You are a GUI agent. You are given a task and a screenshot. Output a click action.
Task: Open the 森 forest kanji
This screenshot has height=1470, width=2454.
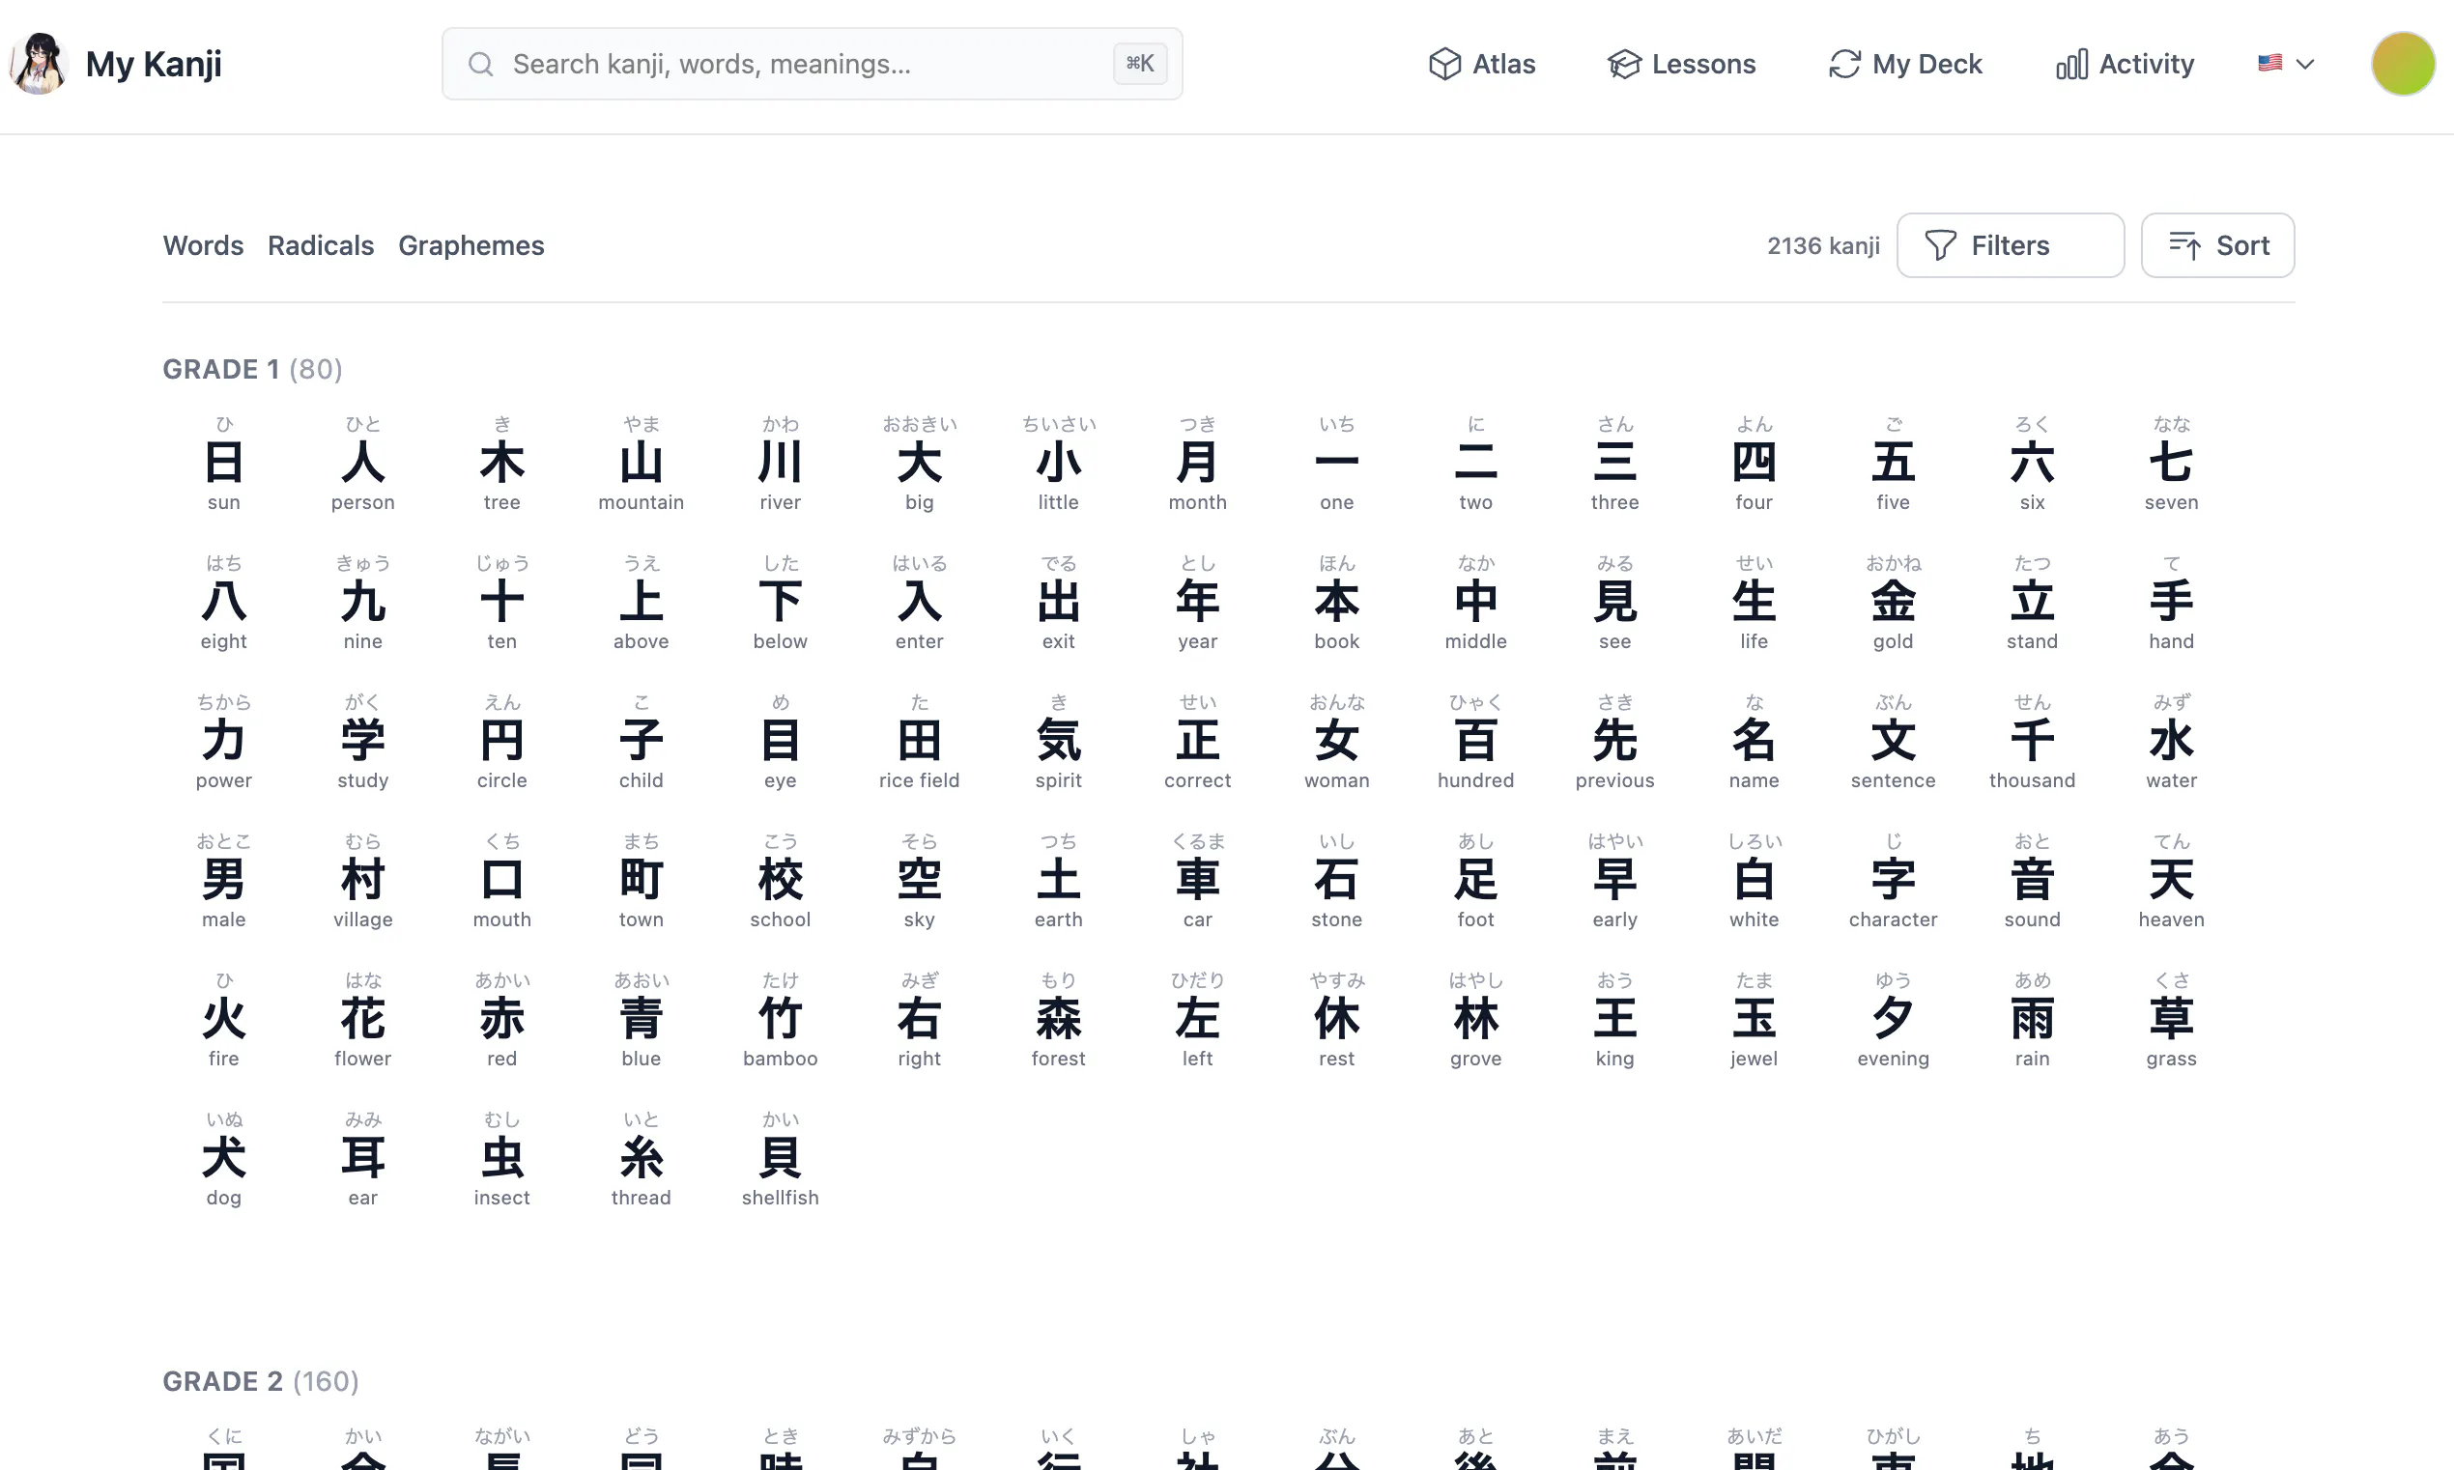pyautogui.click(x=1058, y=1019)
